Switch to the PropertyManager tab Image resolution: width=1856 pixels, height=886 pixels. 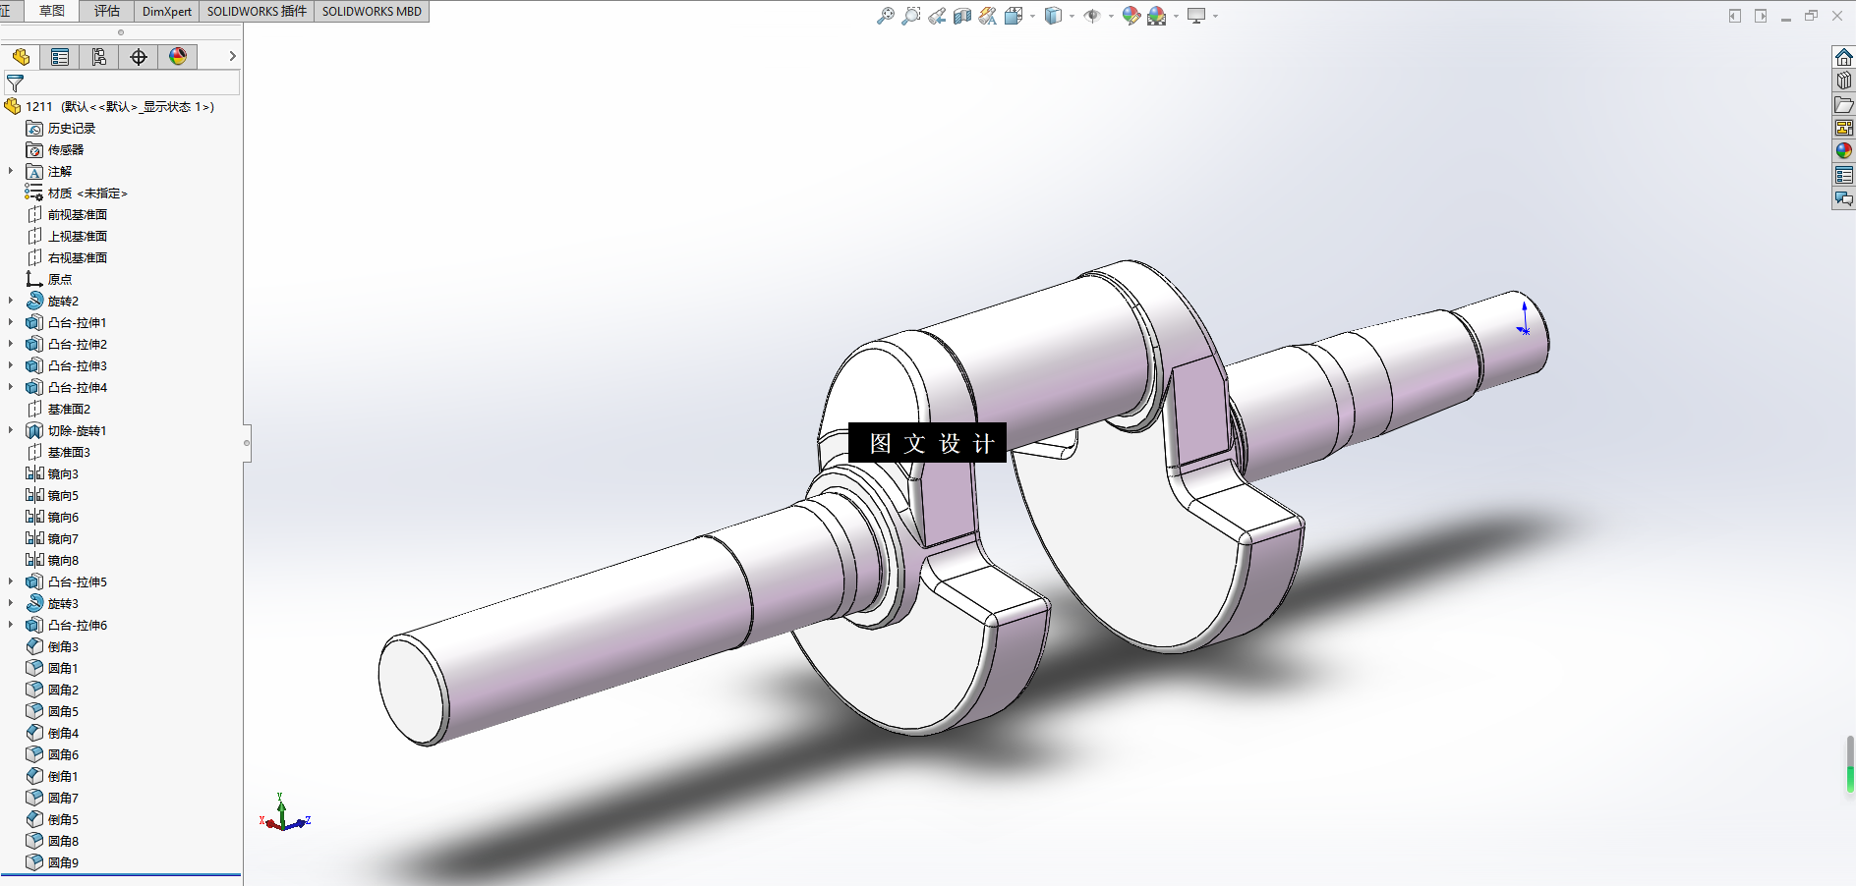[x=60, y=57]
